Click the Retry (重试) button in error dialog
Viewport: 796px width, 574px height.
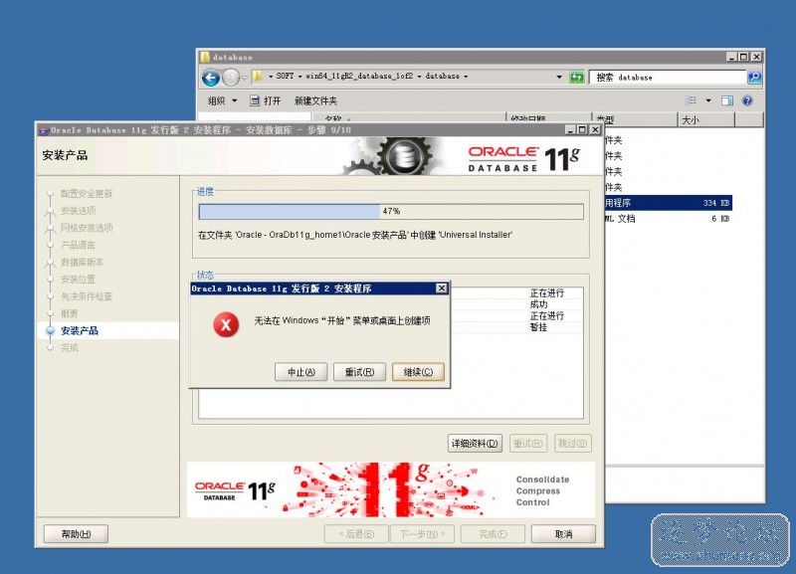pyautogui.click(x=359, y=372)
